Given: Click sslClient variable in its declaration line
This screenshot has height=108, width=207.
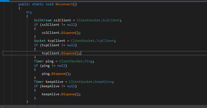Looking at the screenshot, I should (62, 20).
